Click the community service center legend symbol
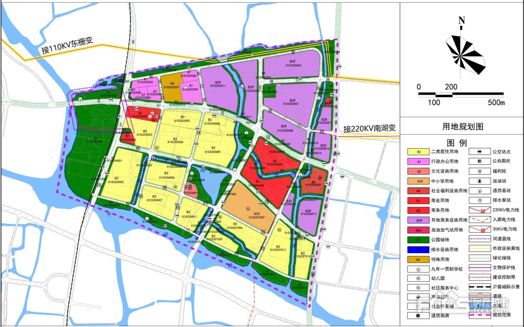This screenshot has height=327, width=524. coord(418,288)
